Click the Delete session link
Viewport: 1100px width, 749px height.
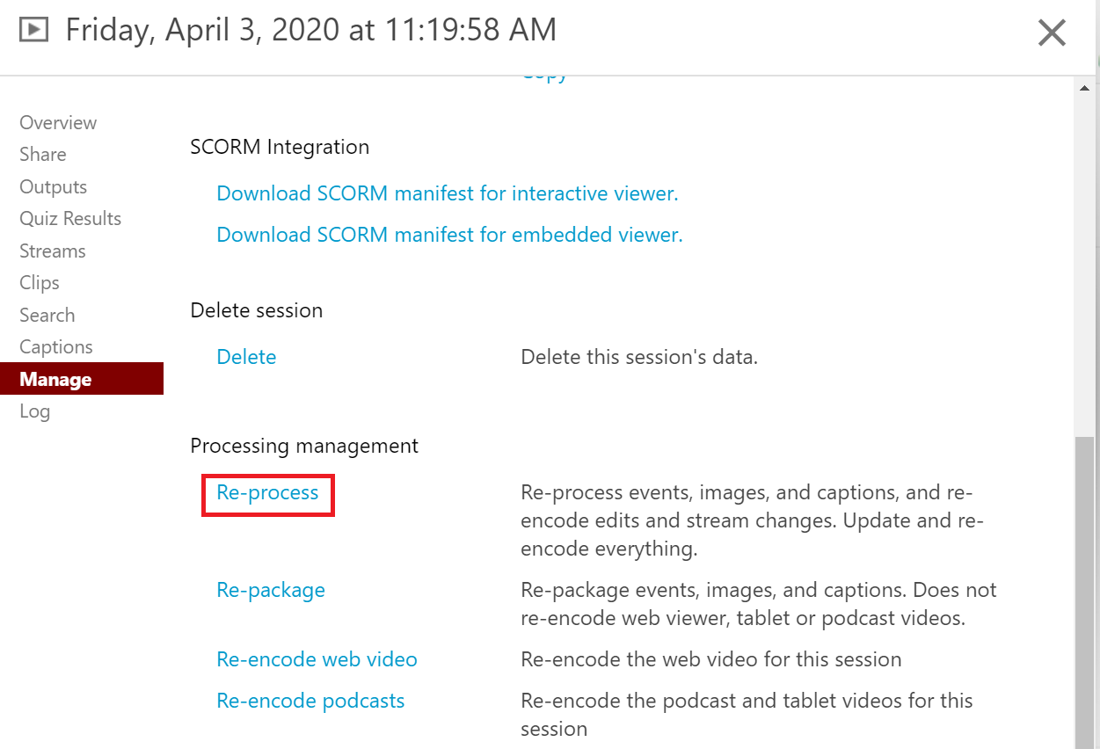click(x=246, y=357)
